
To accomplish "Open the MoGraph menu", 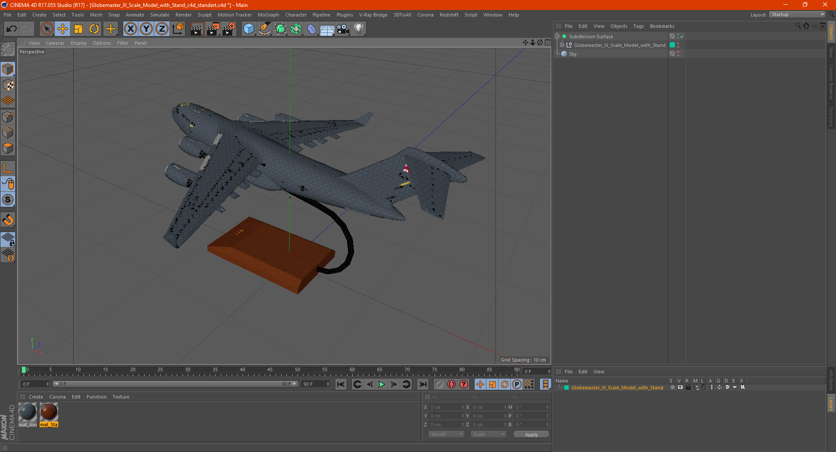I will point(268,15).
